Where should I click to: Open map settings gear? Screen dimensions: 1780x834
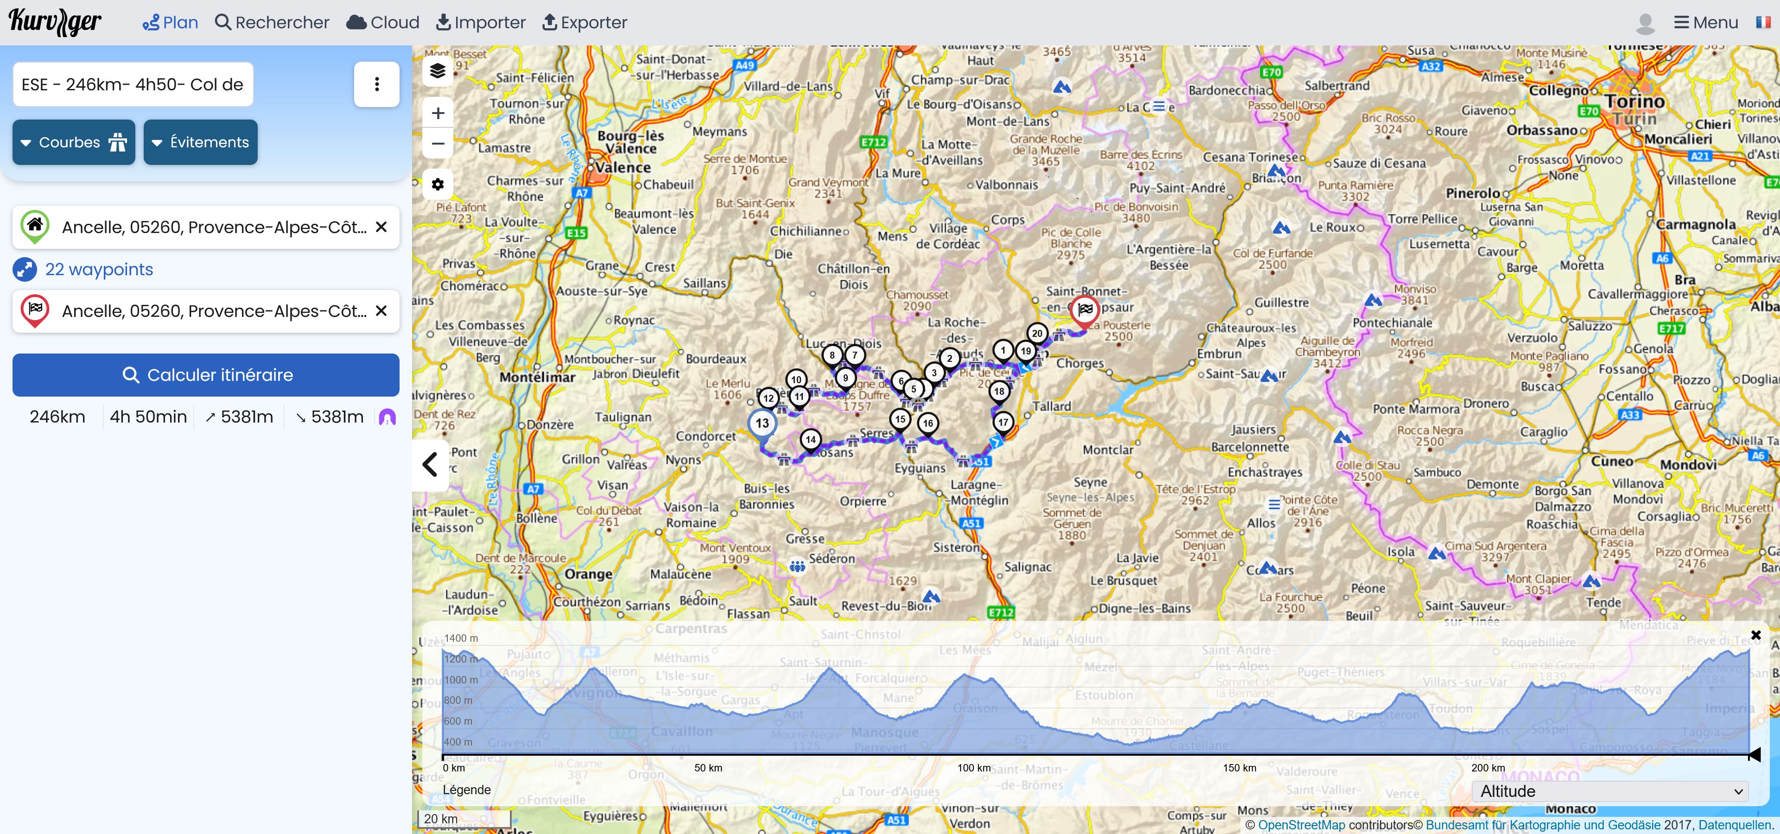pyautogui.click(x=438, y=184)
